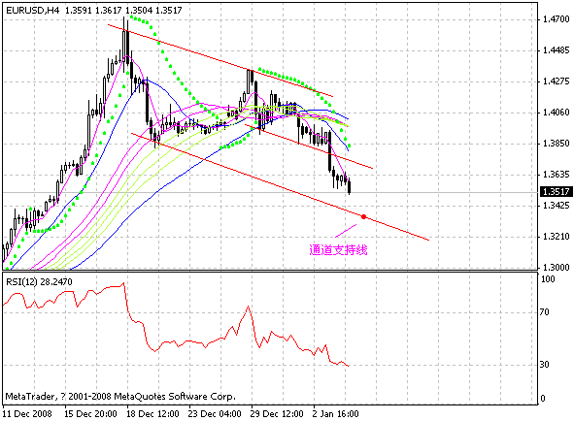
Task: Click the 1.4060 price axis label
Action: tap(557, 113)
